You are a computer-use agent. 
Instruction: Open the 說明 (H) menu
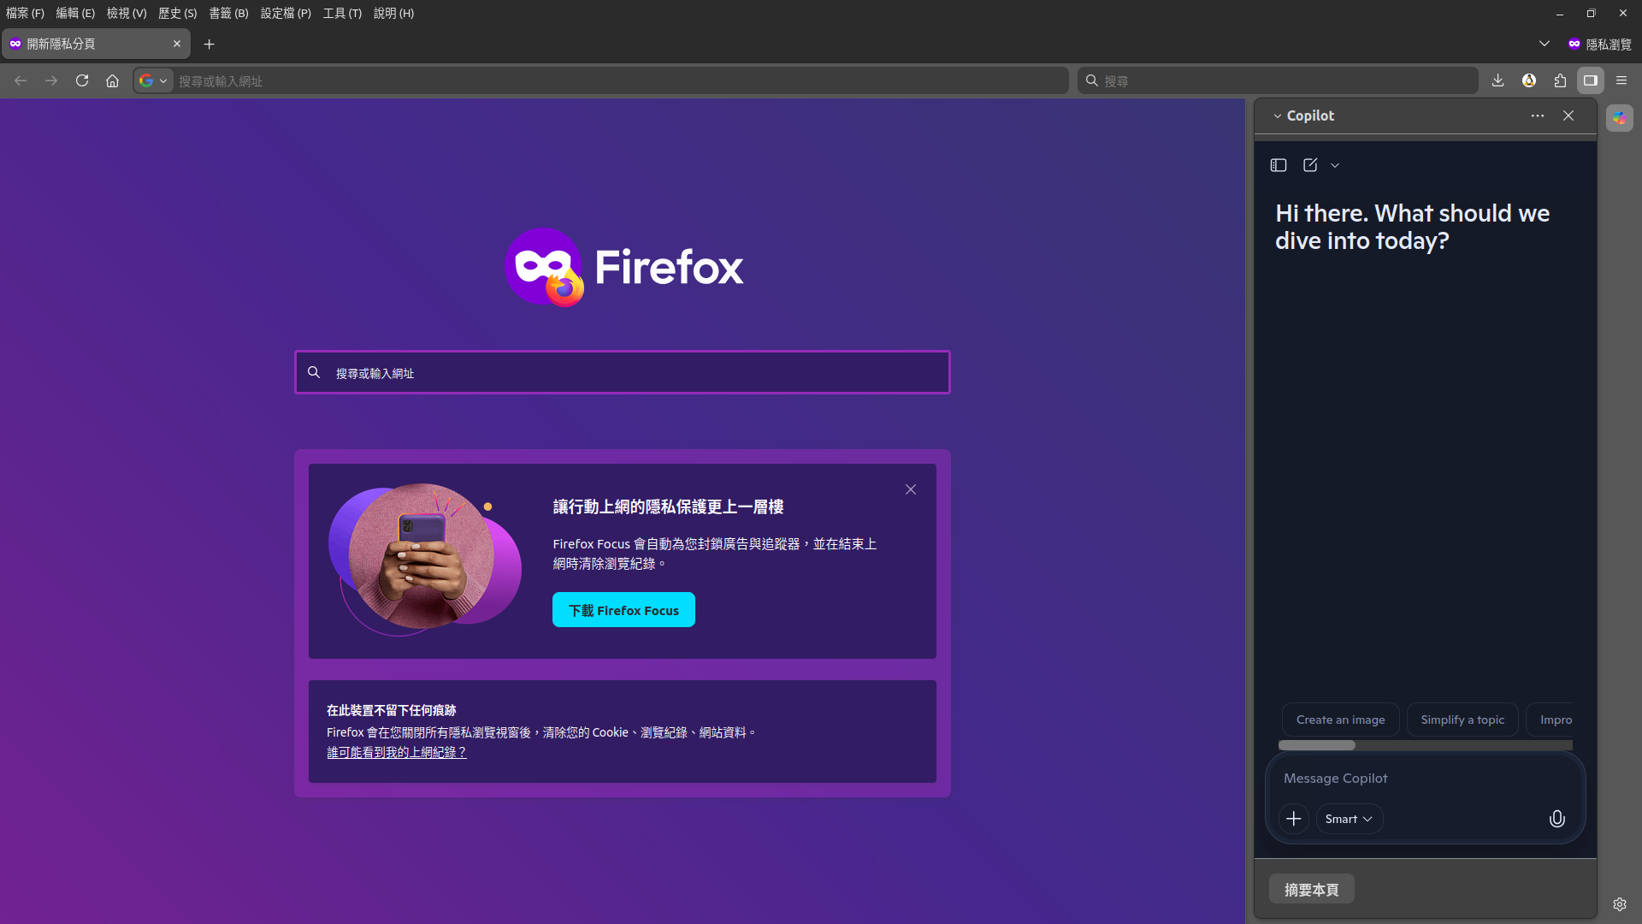[393, 13]
